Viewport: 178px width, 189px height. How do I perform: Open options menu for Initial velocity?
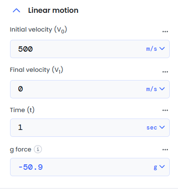[165, 32]
